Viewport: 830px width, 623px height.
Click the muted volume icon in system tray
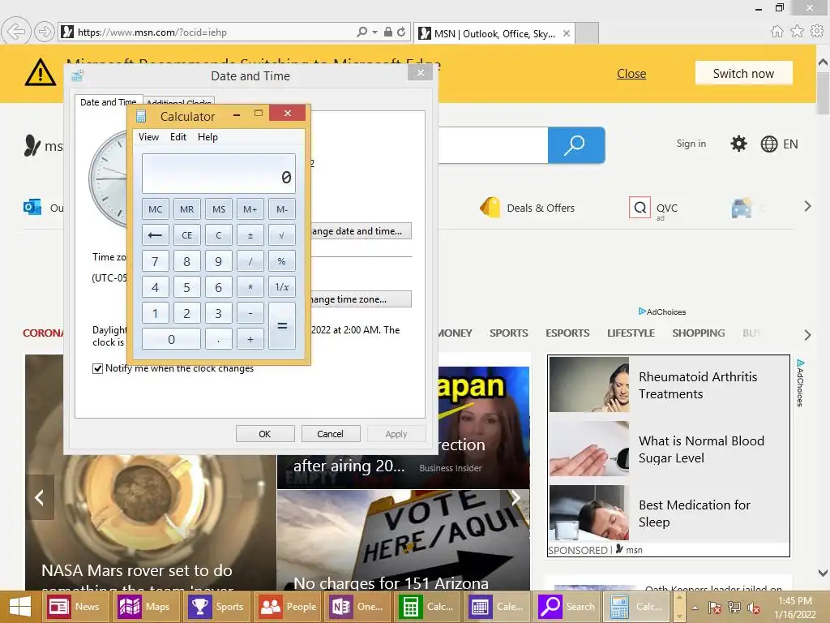(x=754, y=608)
